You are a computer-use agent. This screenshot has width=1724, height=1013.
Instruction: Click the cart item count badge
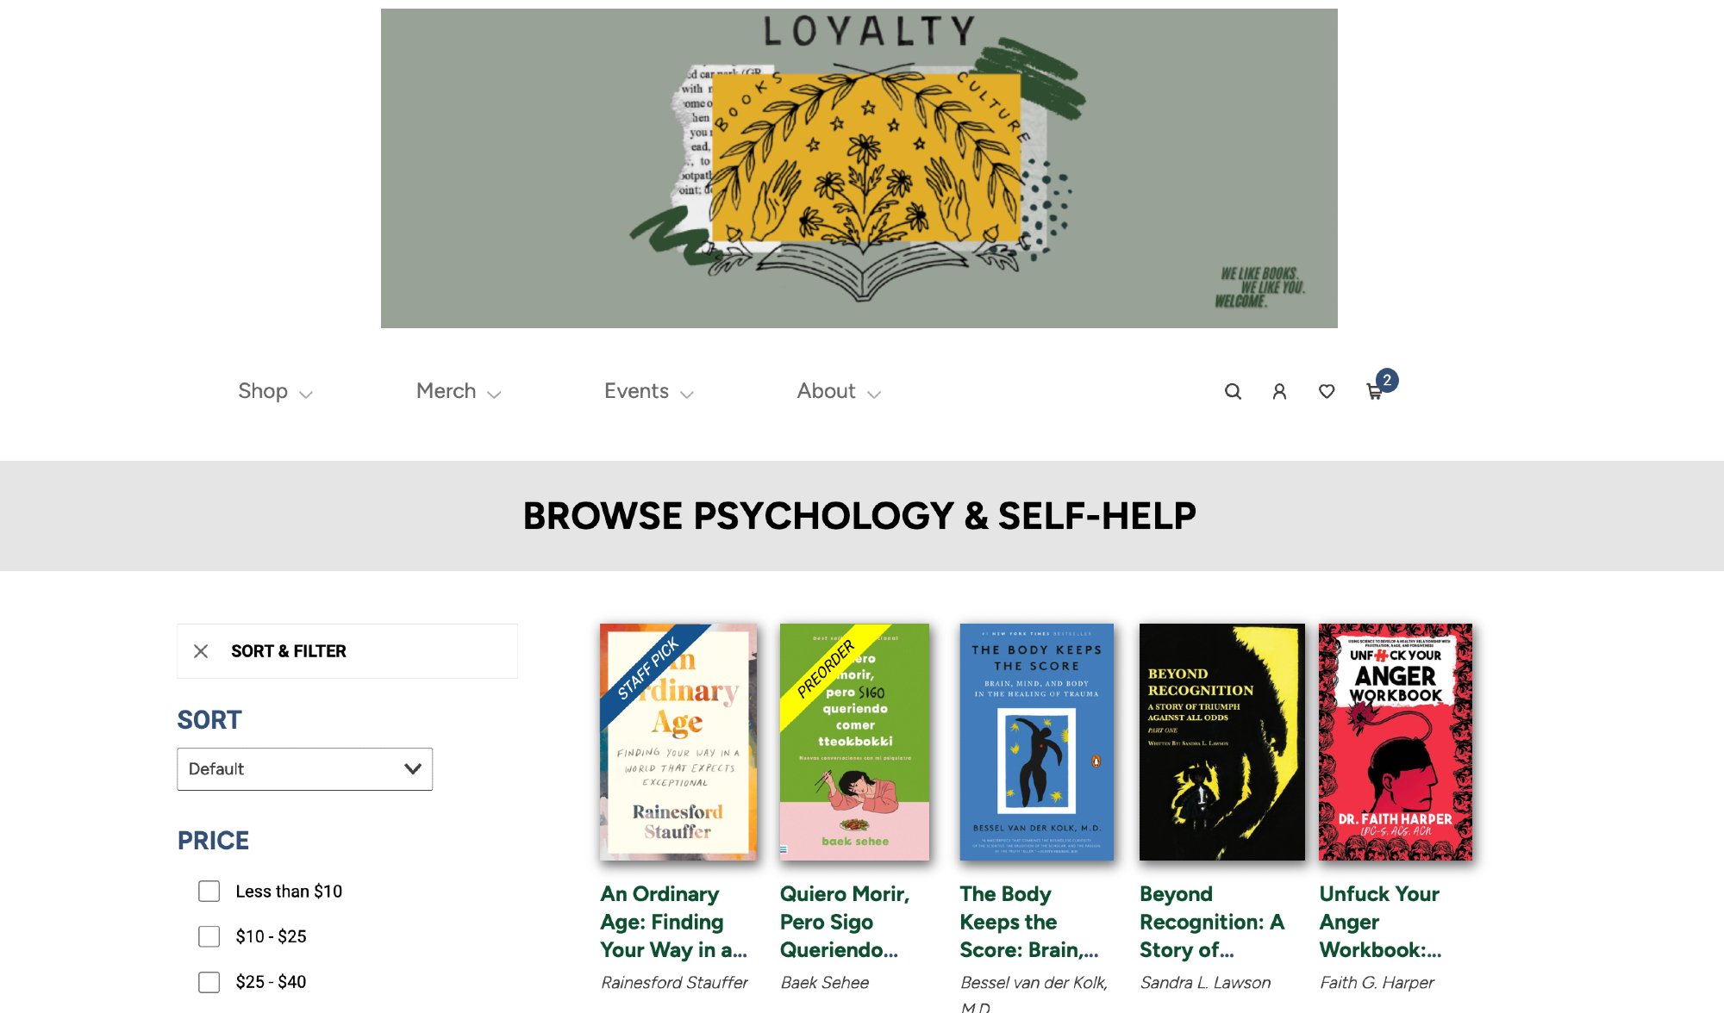(1387, 380)
